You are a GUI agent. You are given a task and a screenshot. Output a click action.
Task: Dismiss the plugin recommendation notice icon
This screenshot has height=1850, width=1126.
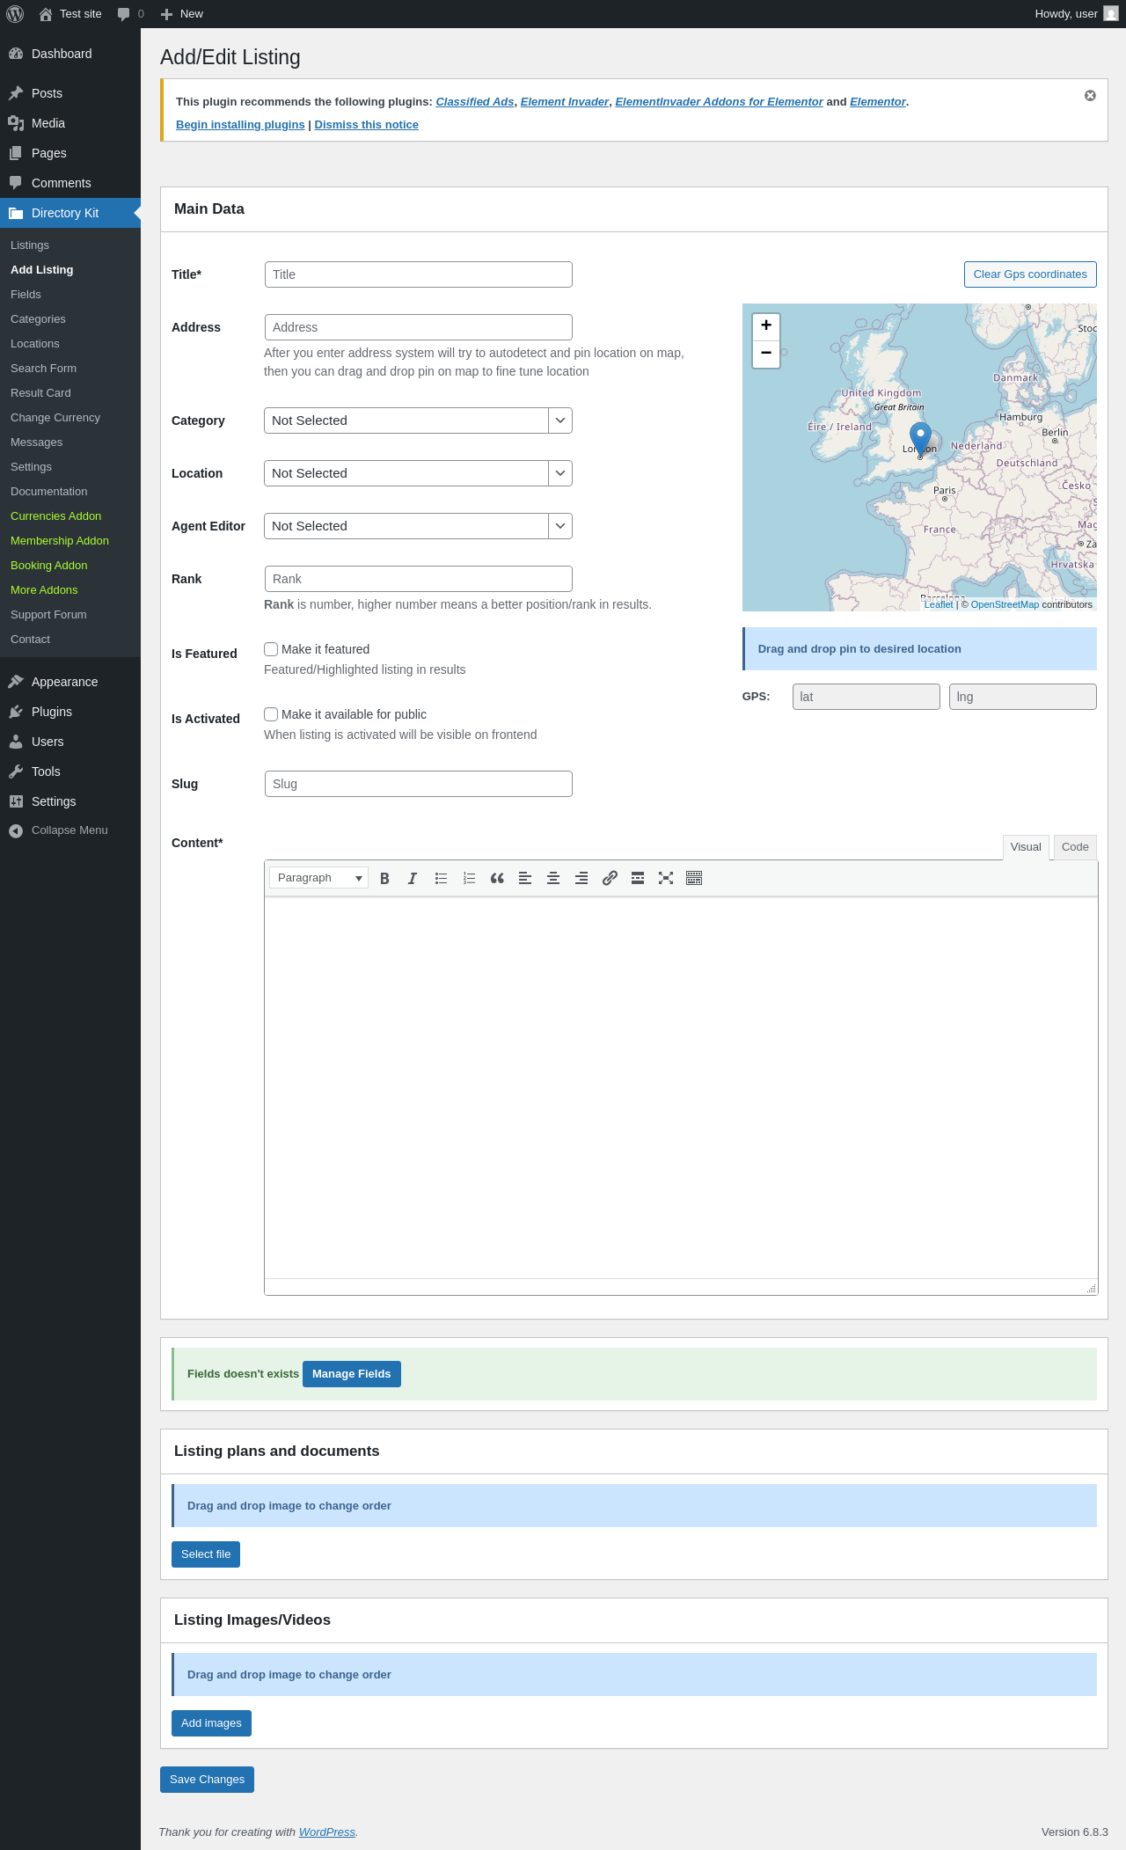[1090, 96]
